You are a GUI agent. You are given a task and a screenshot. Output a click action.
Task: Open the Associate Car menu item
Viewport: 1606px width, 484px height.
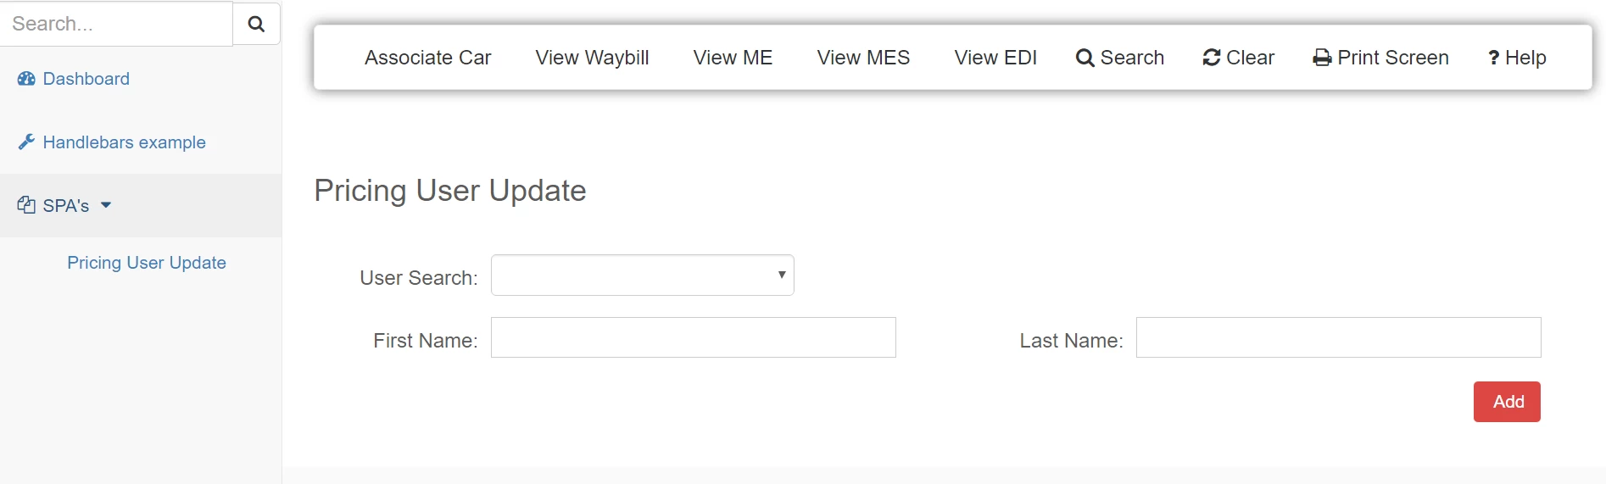point(427,58)
